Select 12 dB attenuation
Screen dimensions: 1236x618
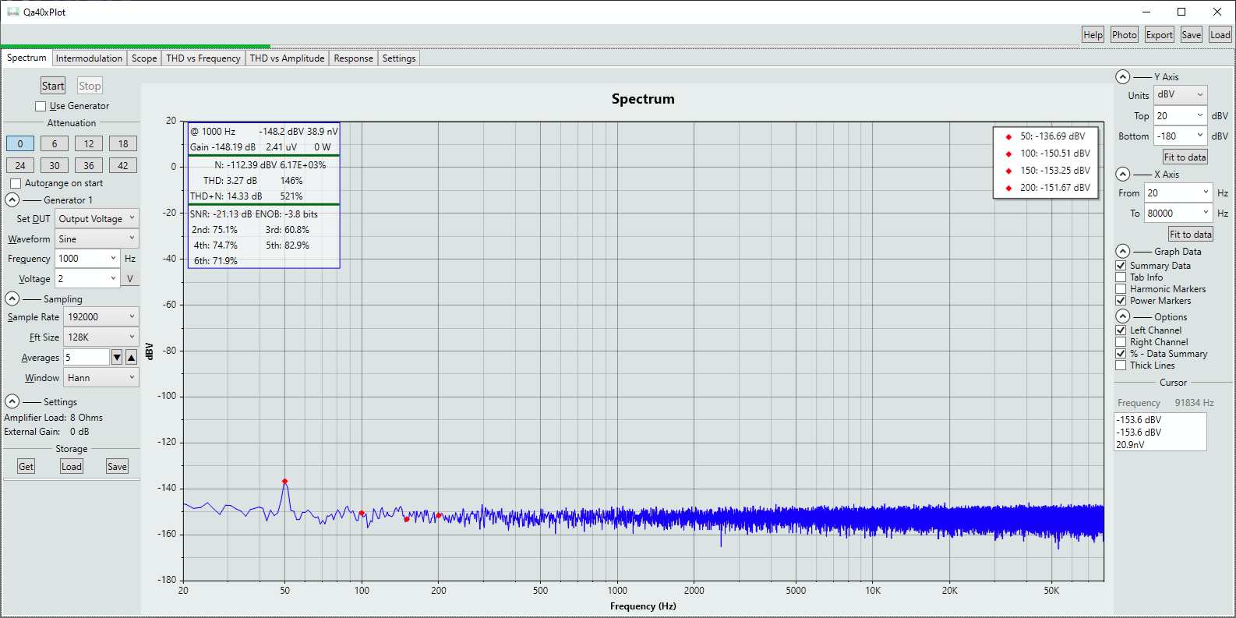89,143
